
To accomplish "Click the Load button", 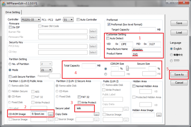I will [179, 32].
